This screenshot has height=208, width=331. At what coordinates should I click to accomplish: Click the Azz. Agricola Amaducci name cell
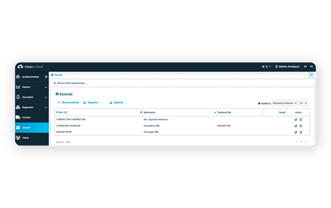click(156, 120)
